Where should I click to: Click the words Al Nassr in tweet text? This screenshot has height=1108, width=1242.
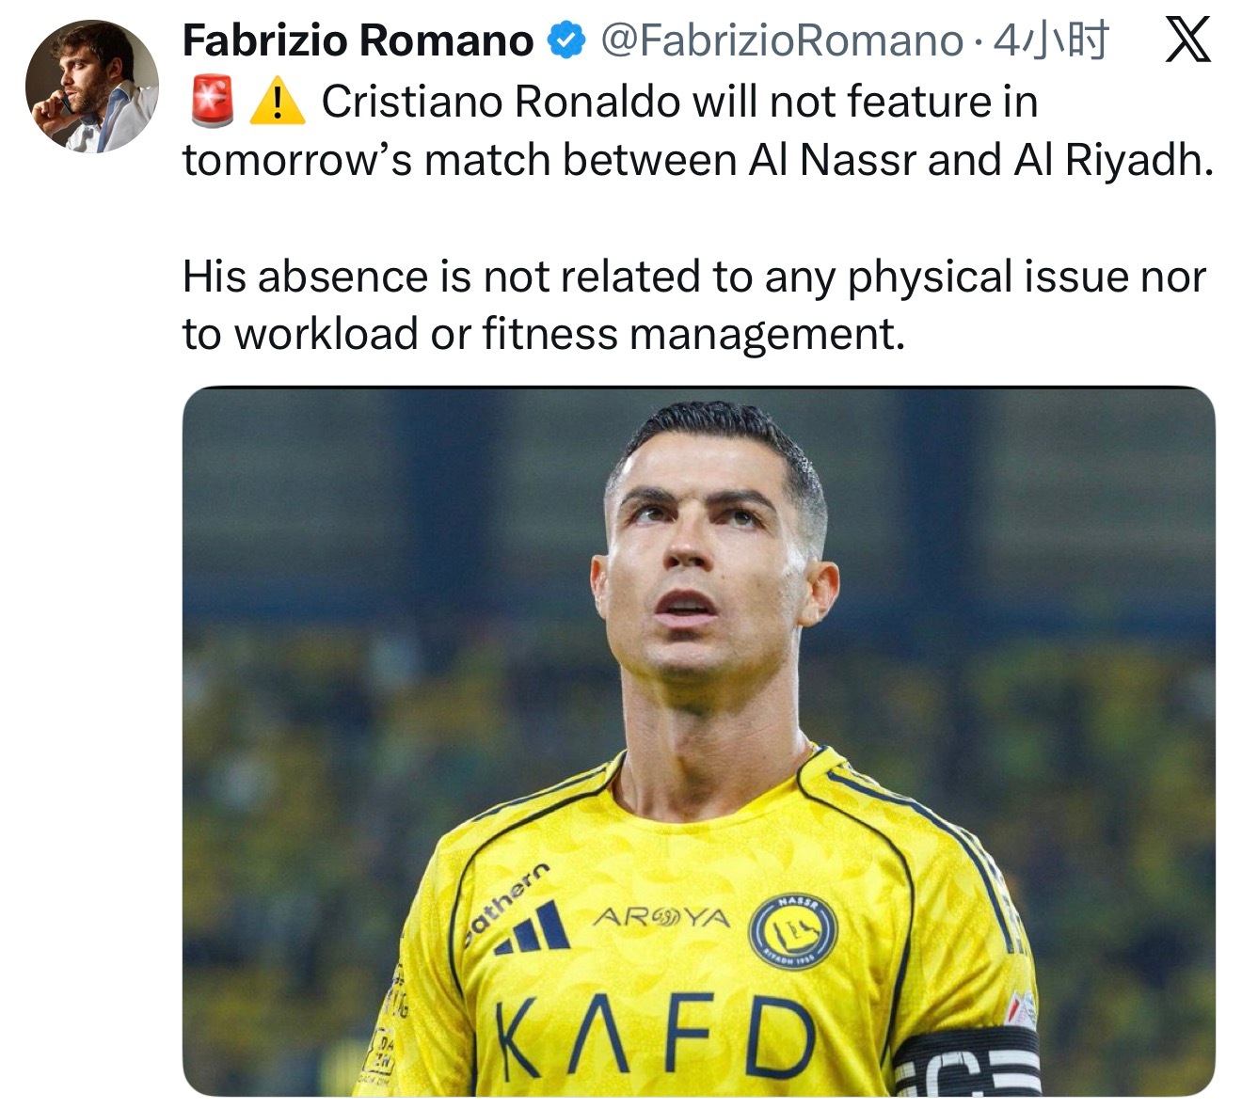[x=832, y=160]
